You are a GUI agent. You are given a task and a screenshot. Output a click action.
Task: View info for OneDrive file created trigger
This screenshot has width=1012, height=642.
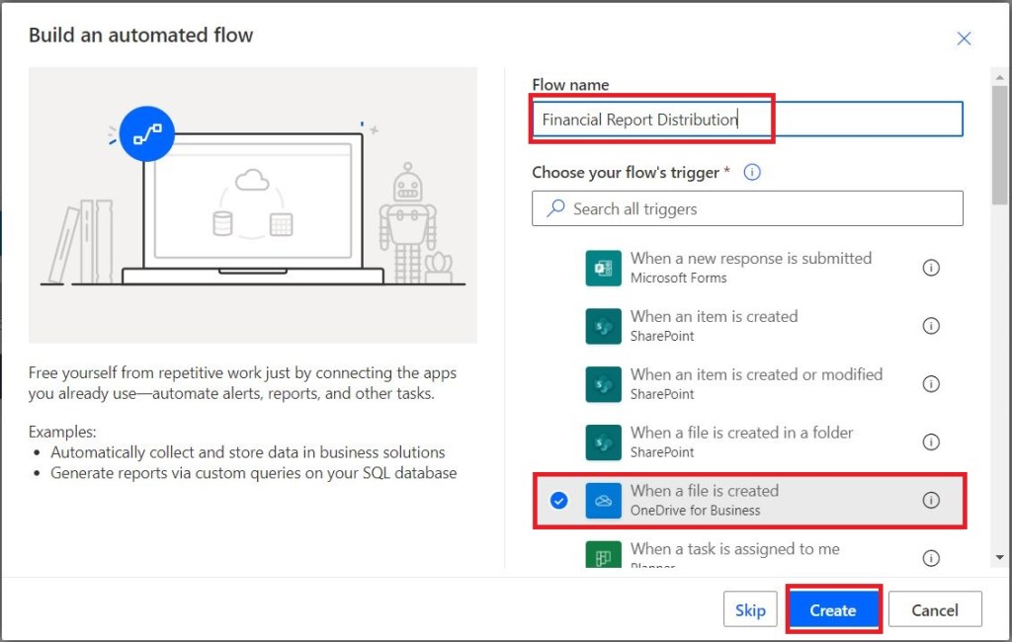point(930,501)
